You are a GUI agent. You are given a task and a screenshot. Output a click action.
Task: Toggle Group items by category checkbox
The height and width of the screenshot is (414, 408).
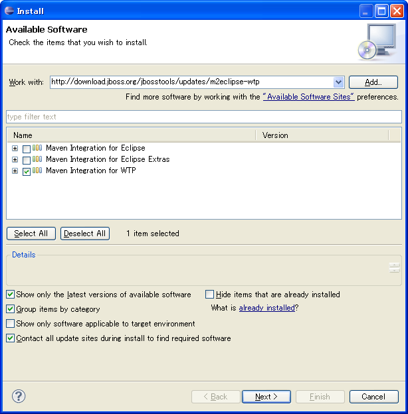11,309
